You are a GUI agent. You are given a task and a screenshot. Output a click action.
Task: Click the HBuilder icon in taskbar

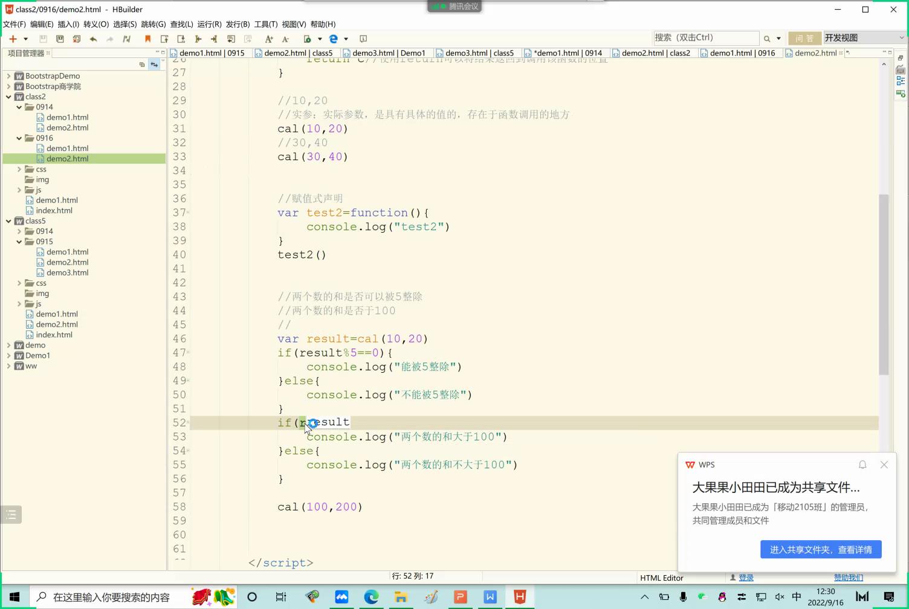click(519, 597)
